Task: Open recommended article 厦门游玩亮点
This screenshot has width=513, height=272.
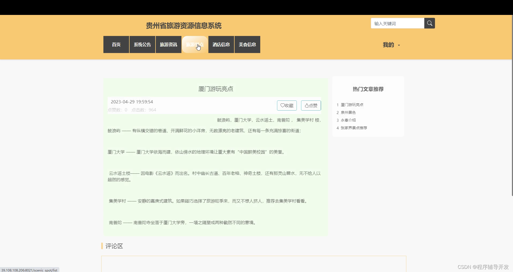Action: pos(352,105)
